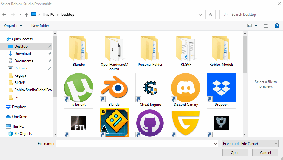Expand the address bar history dropdown
Viewport: 283px width, 160px height.
[x=201, y=15]
